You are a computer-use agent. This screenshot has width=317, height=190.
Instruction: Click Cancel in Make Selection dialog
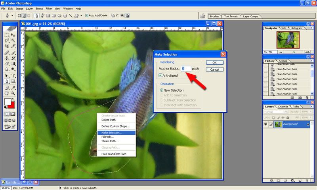click(214, 70)
